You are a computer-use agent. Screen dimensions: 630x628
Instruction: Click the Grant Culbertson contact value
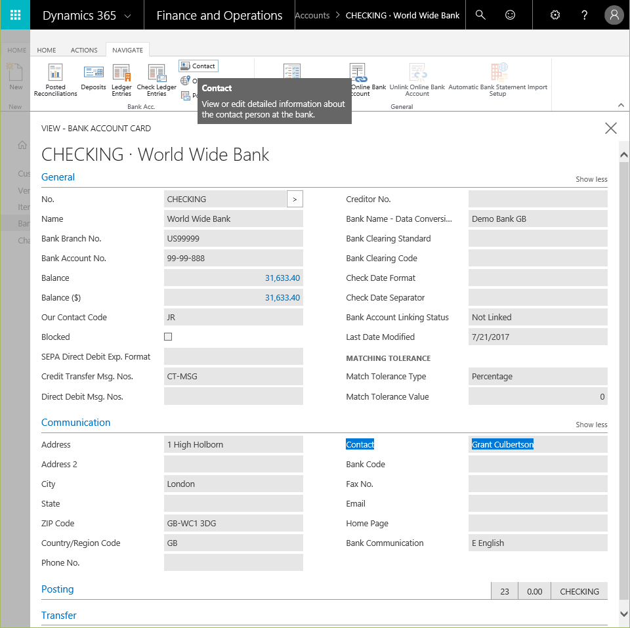click(502, 444)
